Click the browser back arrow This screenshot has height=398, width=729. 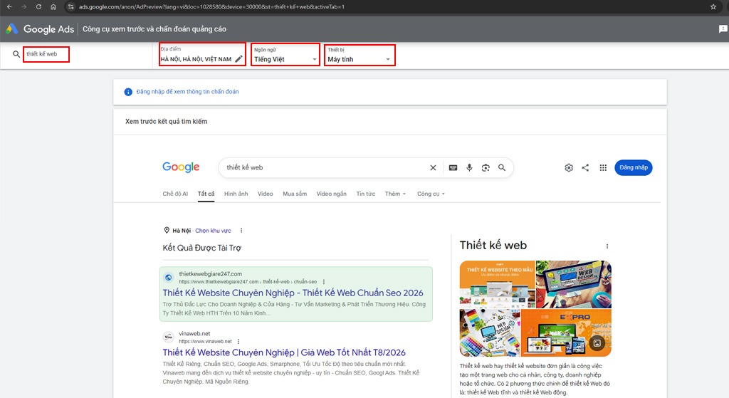tap(9, 7)
